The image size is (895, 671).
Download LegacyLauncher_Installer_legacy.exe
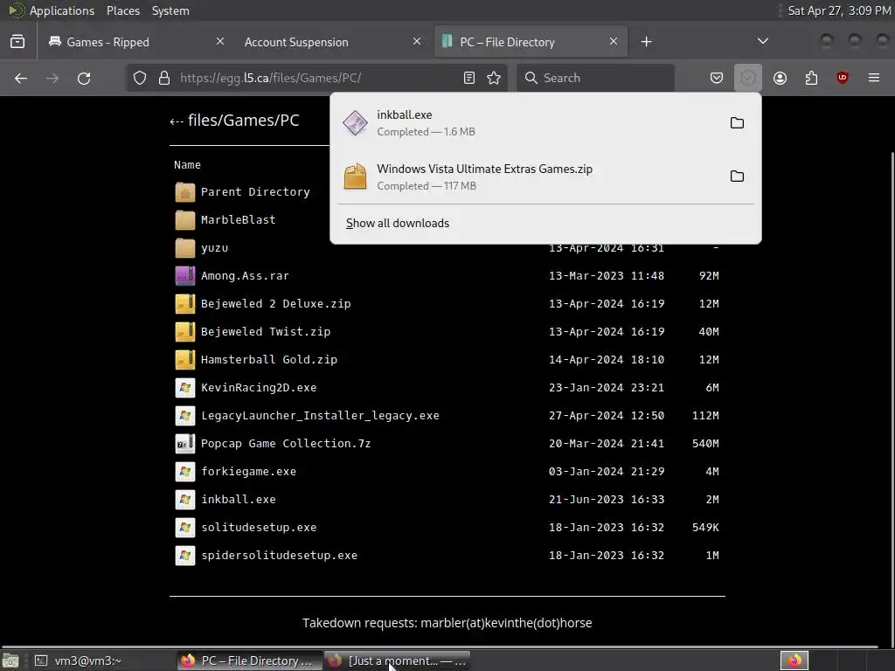320,415
